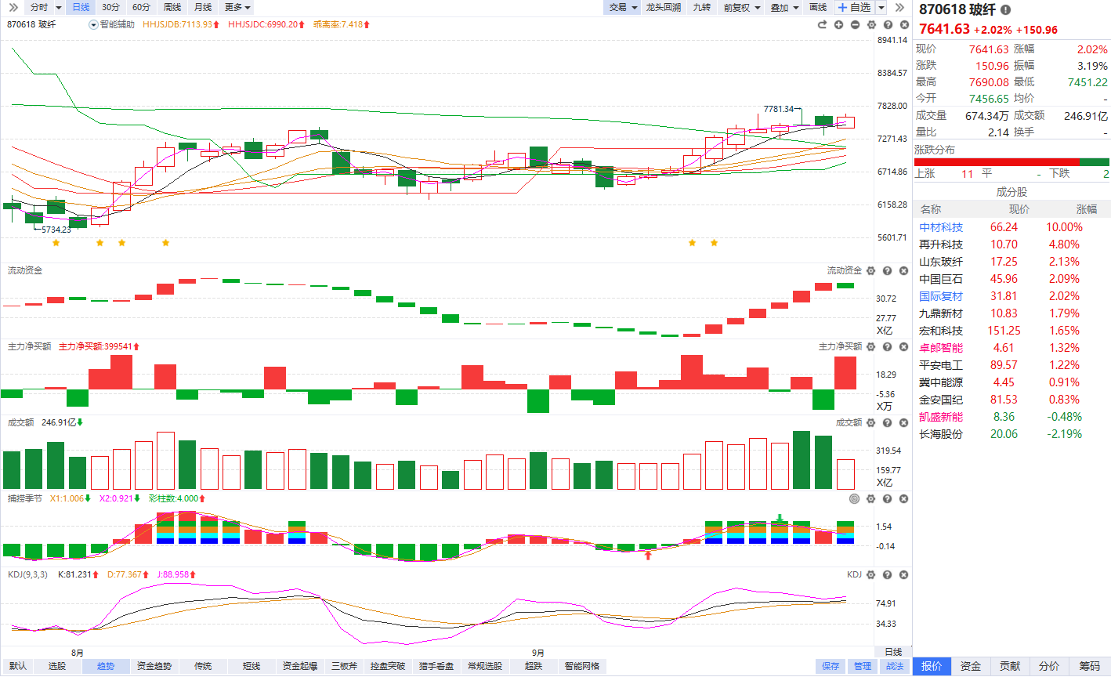
Task: Open the 交易 dropdown menu
Action: pyautogui.click(x=623, y=7)
